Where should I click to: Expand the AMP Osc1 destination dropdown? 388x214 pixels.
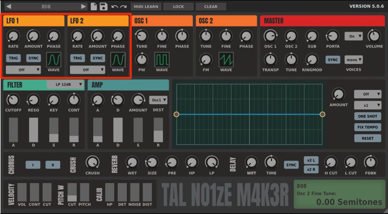tap(158, 100)
